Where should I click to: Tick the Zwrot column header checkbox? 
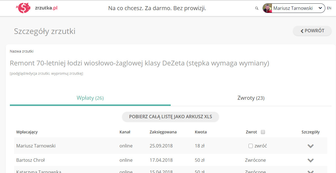tap(263, 132)
